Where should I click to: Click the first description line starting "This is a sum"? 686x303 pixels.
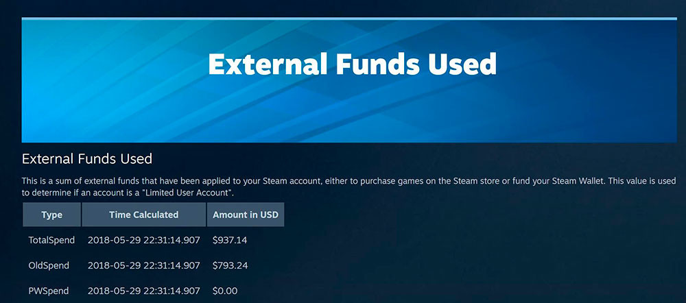tap(349, 180)
